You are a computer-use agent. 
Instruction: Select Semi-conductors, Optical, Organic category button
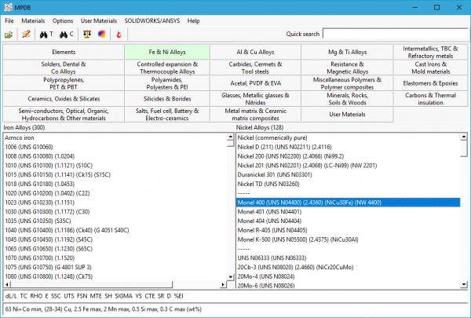64,114
